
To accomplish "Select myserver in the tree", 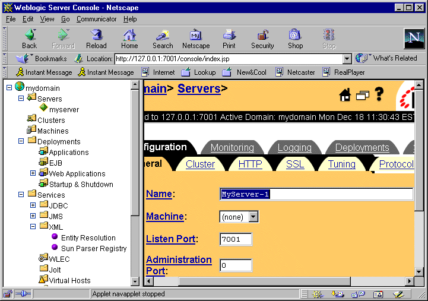I will tap(64, 109).
